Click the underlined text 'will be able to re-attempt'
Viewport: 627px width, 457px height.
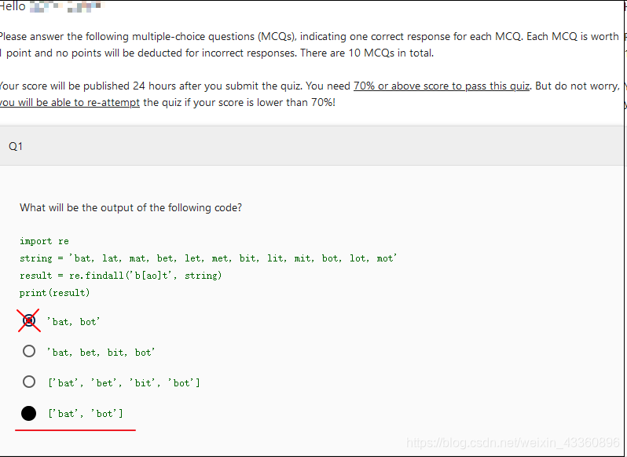79,103
